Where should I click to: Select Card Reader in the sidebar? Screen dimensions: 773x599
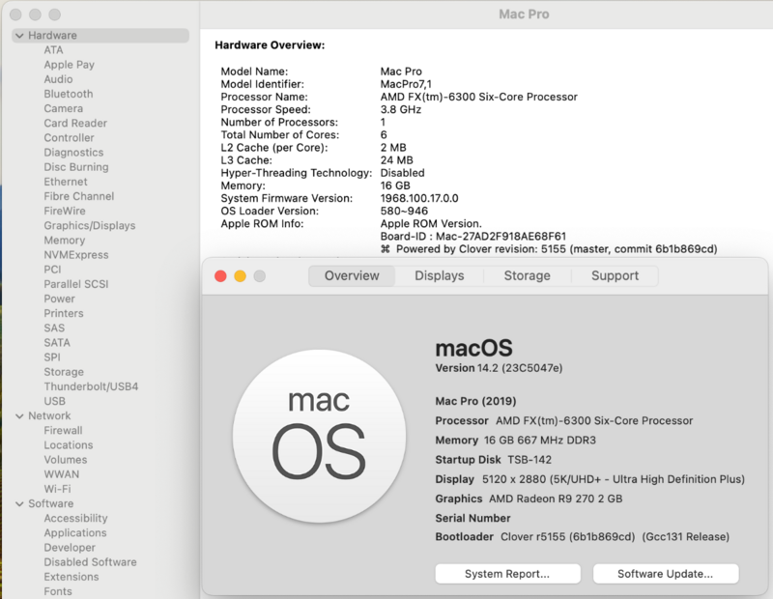[75, 124]
